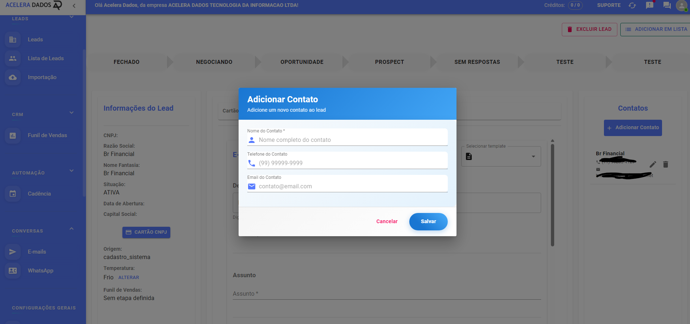Image resolution: width=690 pixels, height=324 pixels.
Task: Select the PROSPECT pipeline stage
Action: (390, 62)
